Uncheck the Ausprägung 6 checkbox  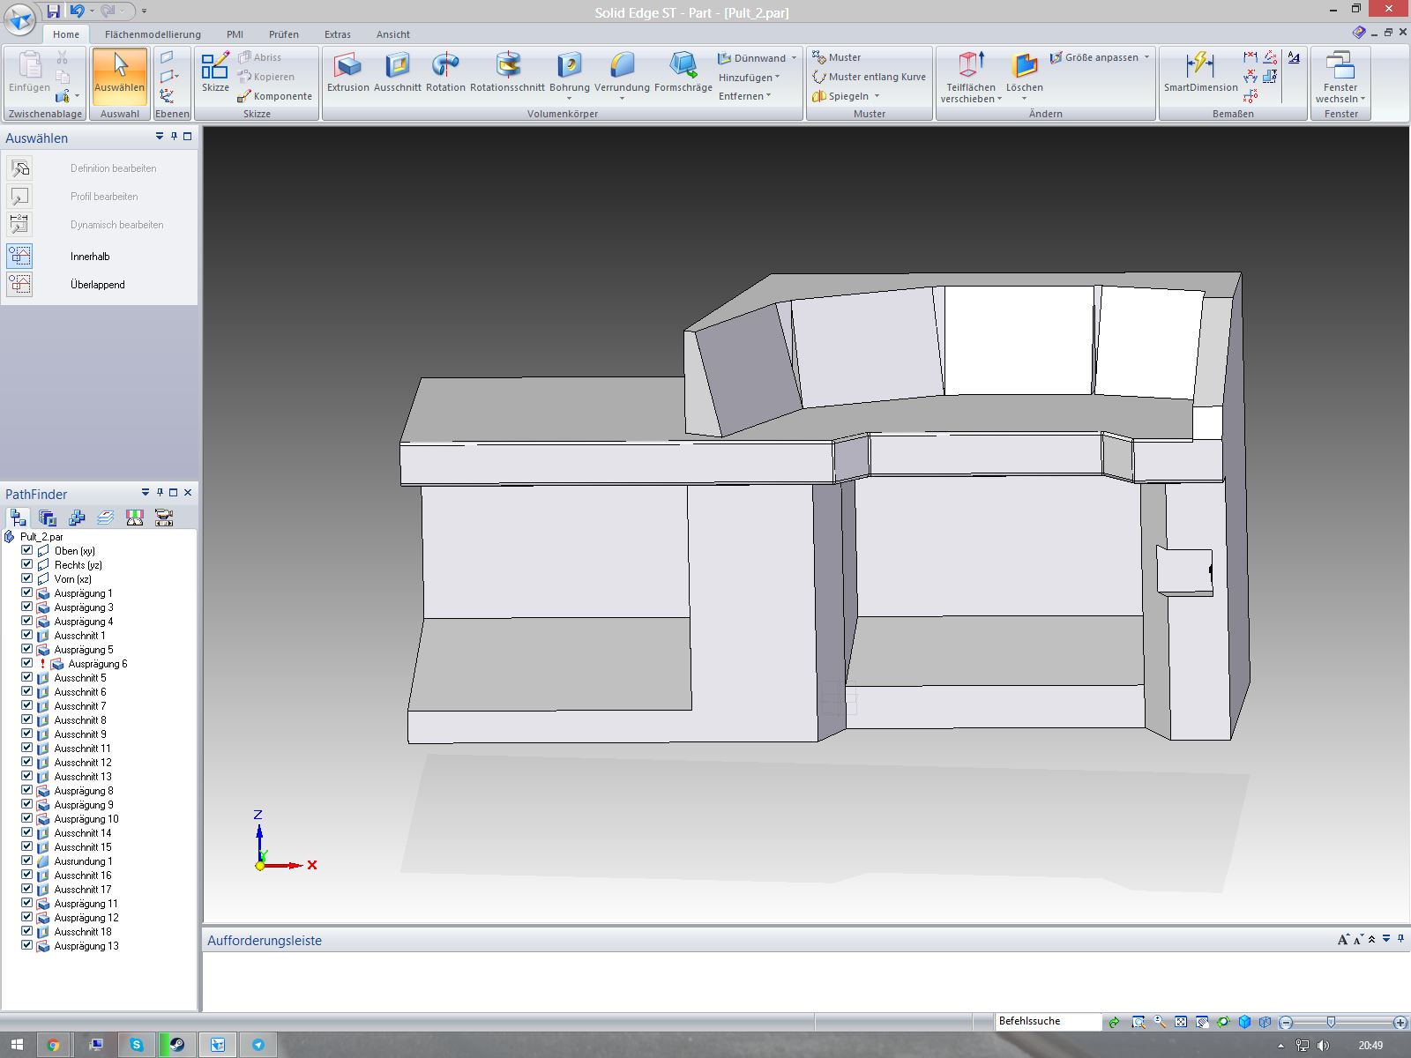click(x=27, y=663)
